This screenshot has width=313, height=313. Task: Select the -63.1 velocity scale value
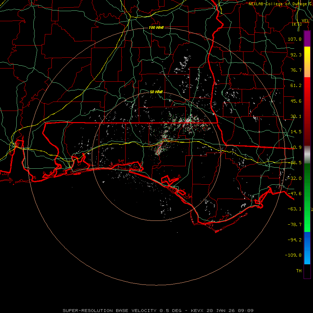coord(295,209)
